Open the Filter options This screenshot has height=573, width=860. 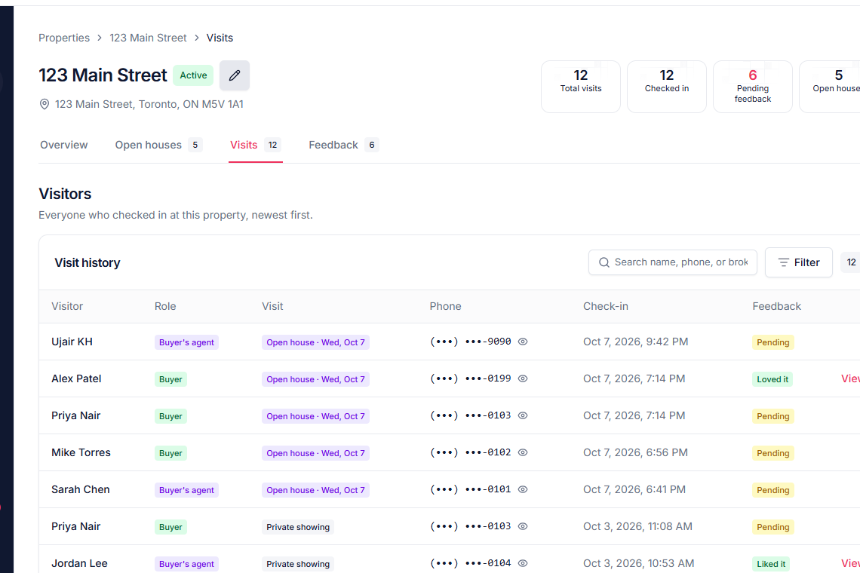point(799,262)
